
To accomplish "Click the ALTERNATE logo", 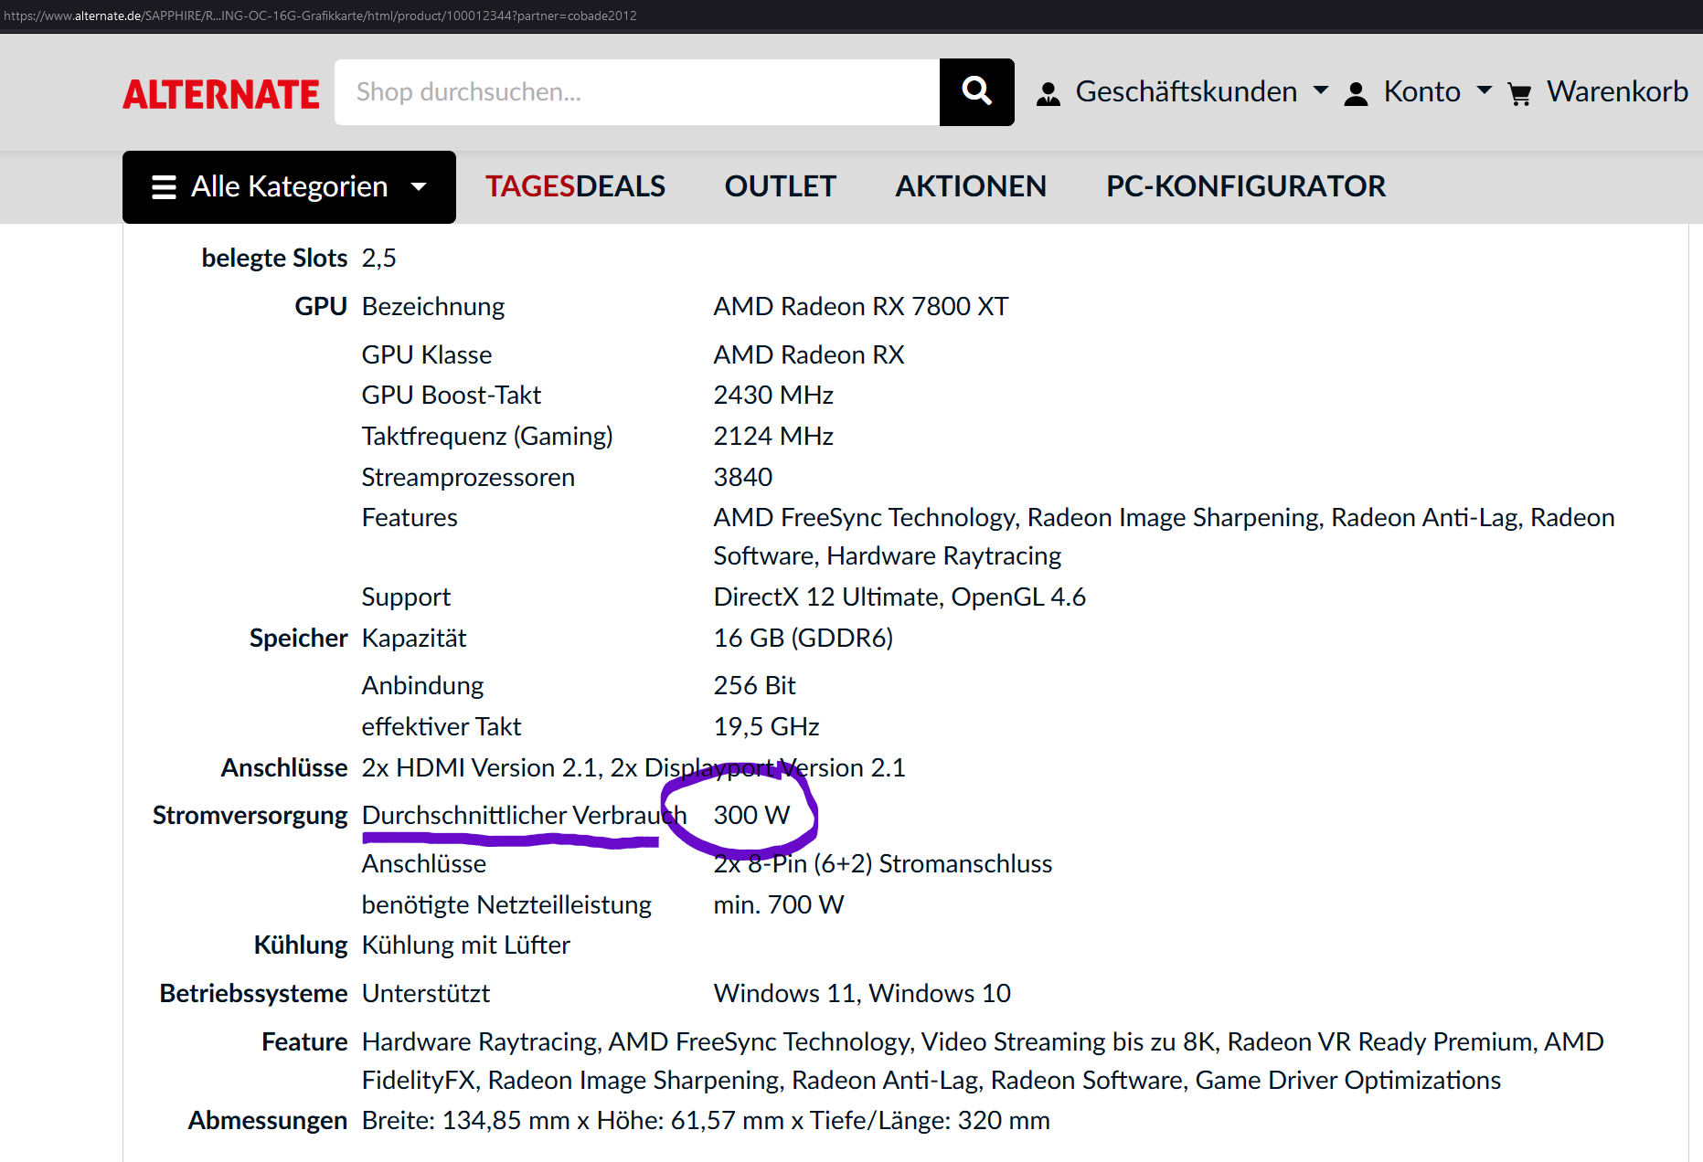I will [x=221, y=94].
